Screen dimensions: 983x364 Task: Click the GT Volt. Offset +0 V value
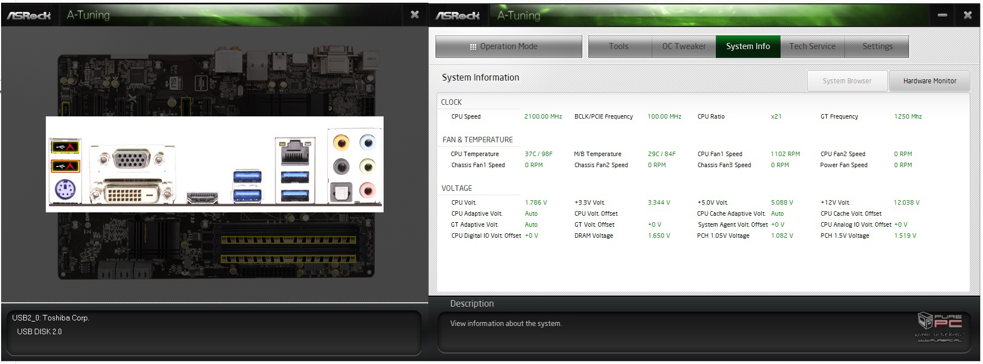click(x=655, y=224)
